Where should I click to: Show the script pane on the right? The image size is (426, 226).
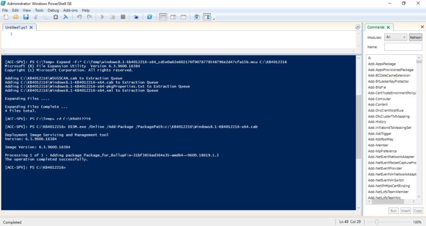point(173,17)
